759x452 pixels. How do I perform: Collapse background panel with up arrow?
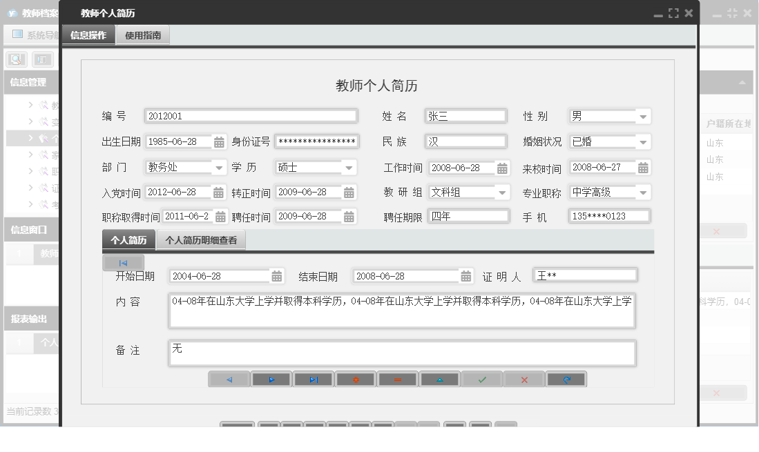742,83
